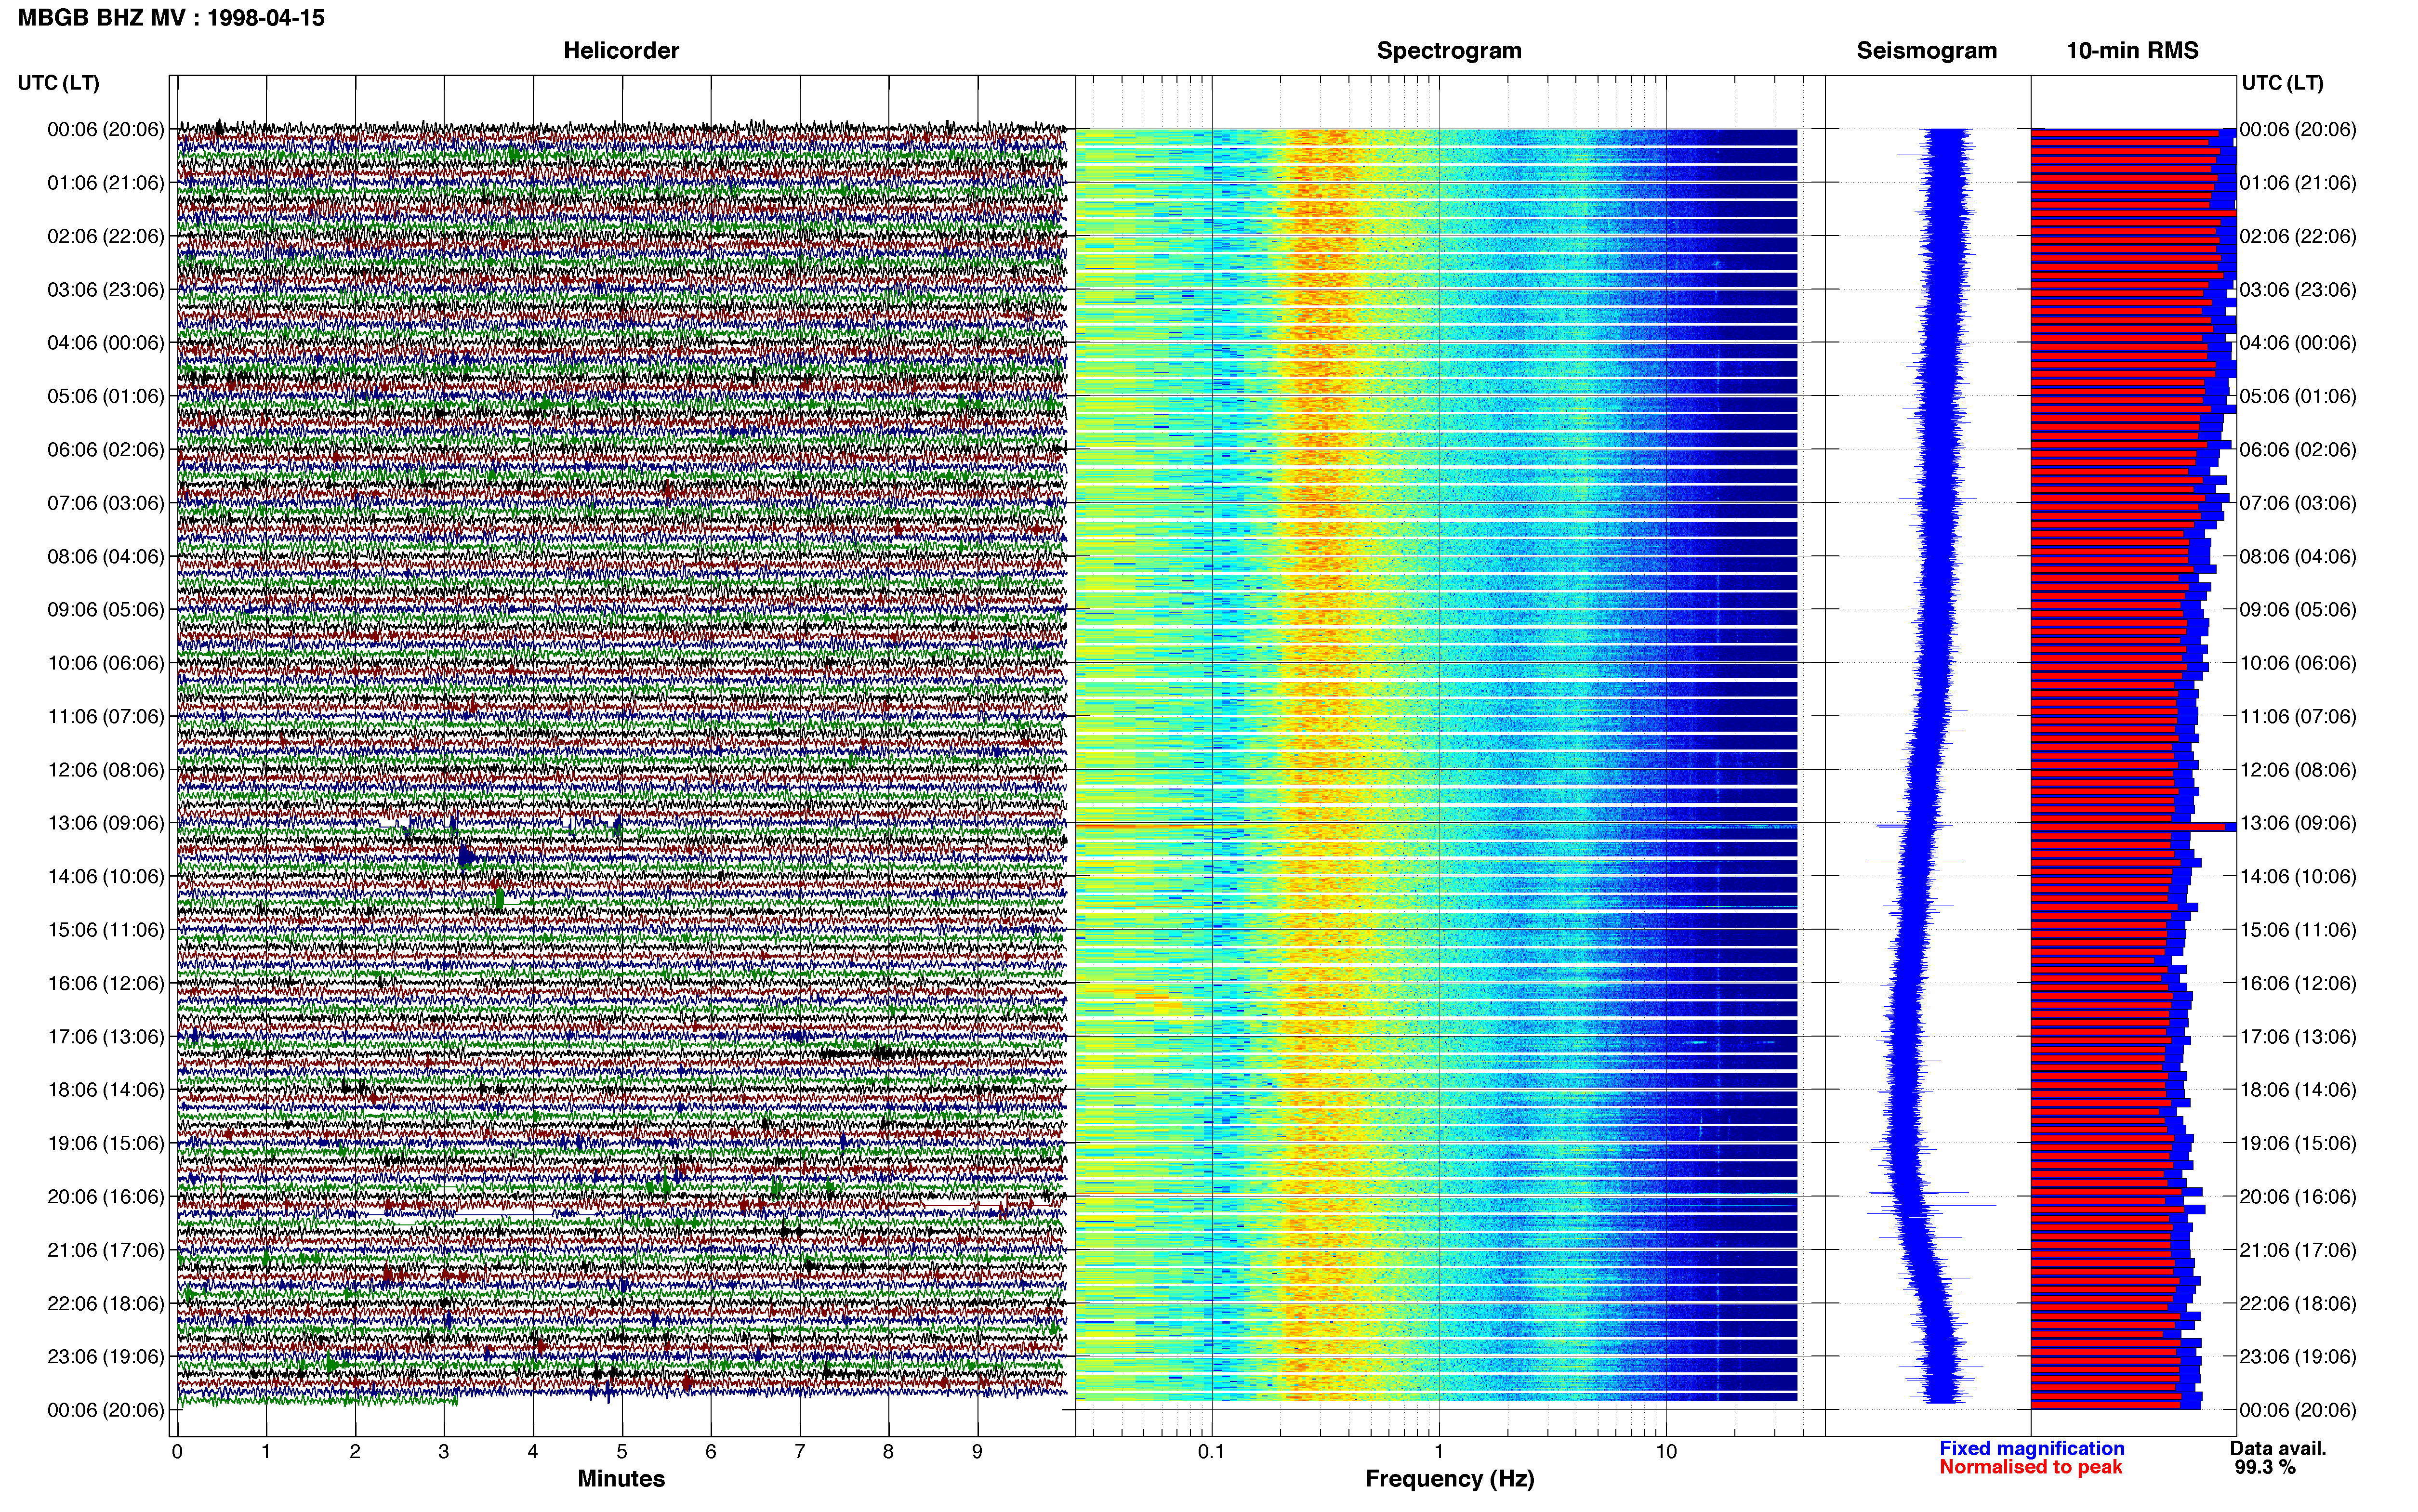2418x1512 pixels.
Task: Select left time label '23:06 (19:06)'
Action: (106, 1357)
